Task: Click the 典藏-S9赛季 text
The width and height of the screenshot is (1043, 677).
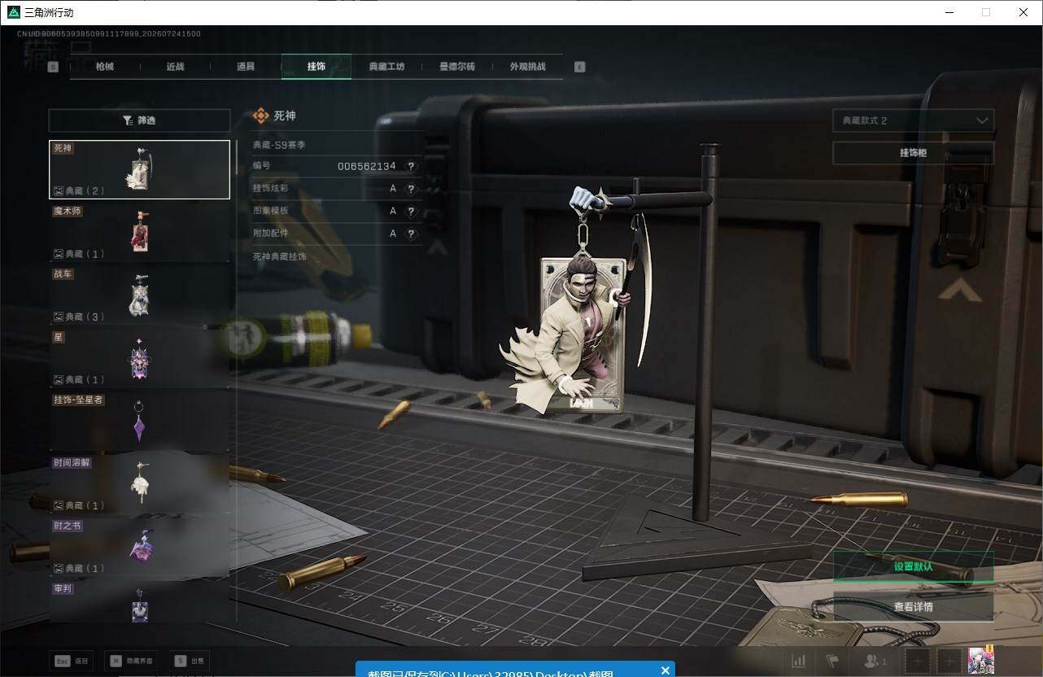Action: 279,145
